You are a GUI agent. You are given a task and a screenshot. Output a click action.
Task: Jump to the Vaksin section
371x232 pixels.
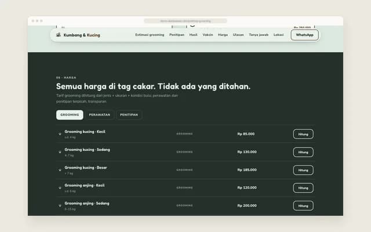pyautogui.click(x=208, y=35)
